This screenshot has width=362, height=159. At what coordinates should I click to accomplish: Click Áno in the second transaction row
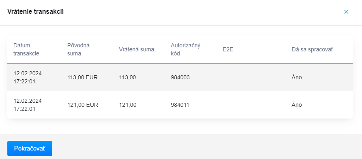[297, 105]
